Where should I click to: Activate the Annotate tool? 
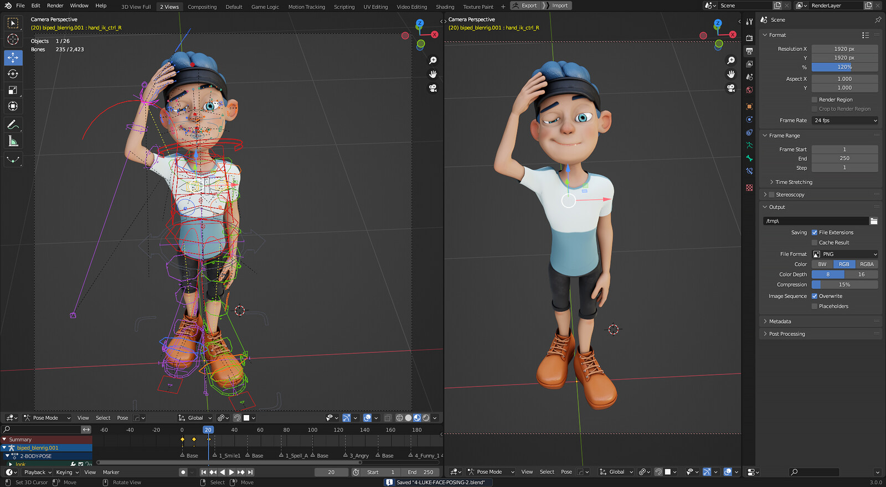(x=13, y=125)
